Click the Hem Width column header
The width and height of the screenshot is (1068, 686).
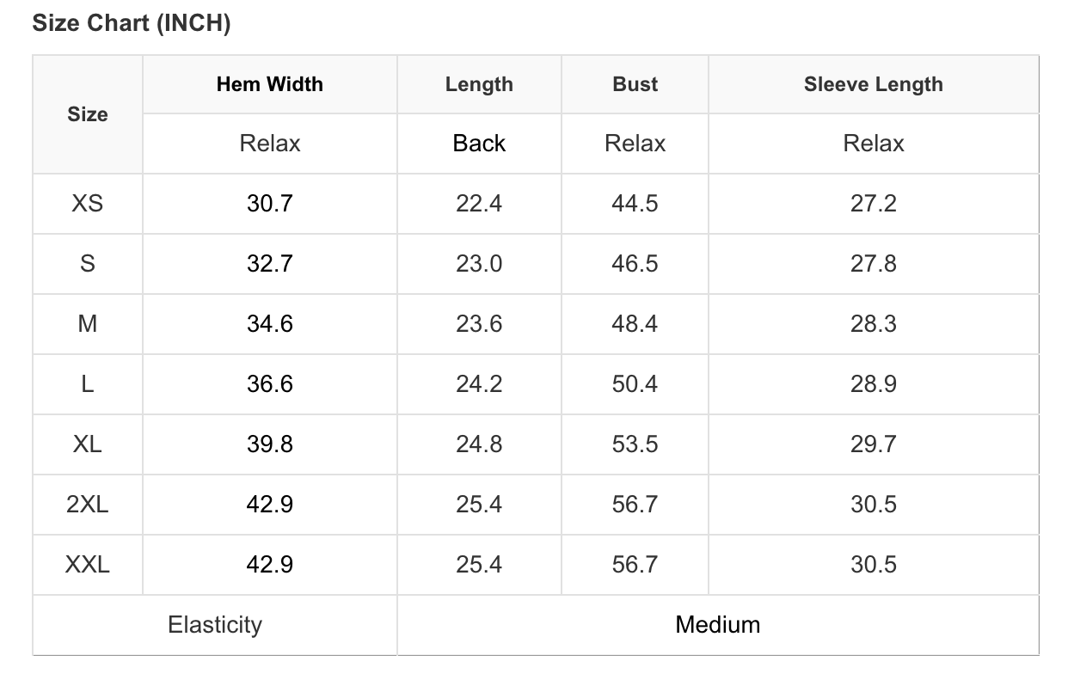tap(270, 84)
